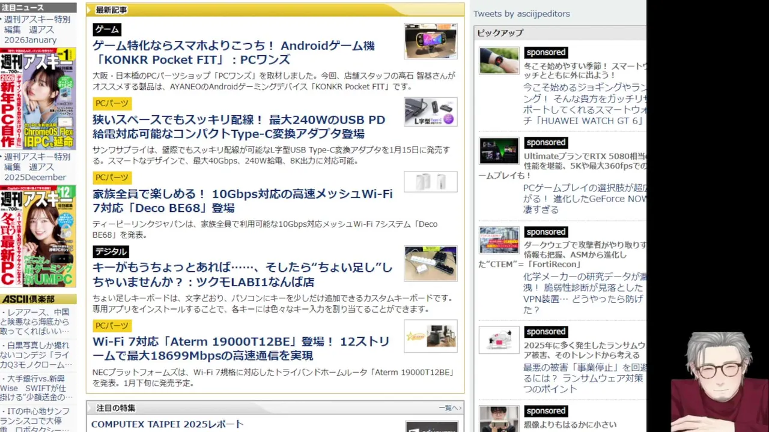769x432 pixels.
Task: Open レアアース ASCII倶楽部 article link
Action: tap(36, 322)
